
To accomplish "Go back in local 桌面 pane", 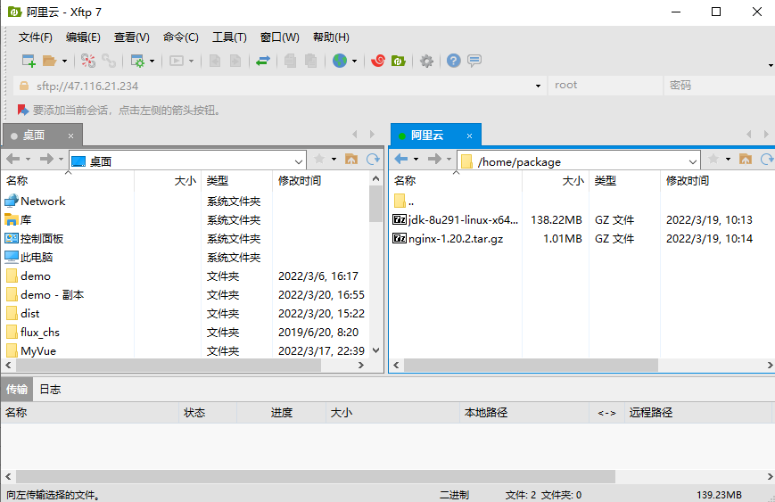I will coord(13,159).
